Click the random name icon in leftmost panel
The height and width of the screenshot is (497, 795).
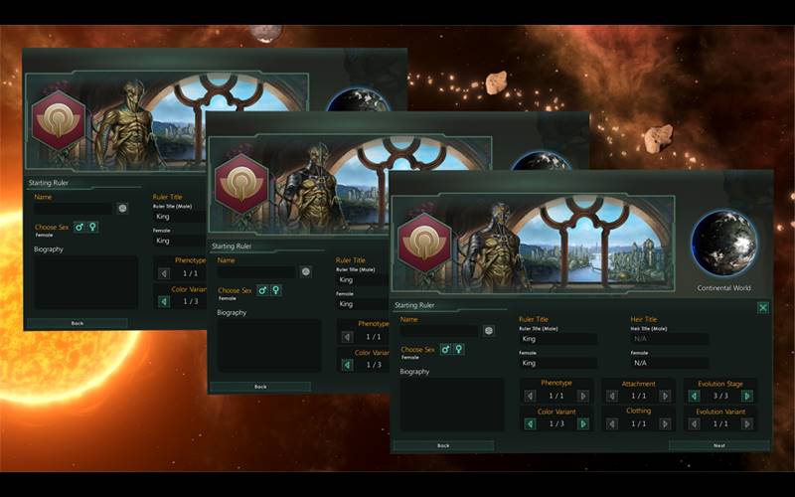(122, 209)
